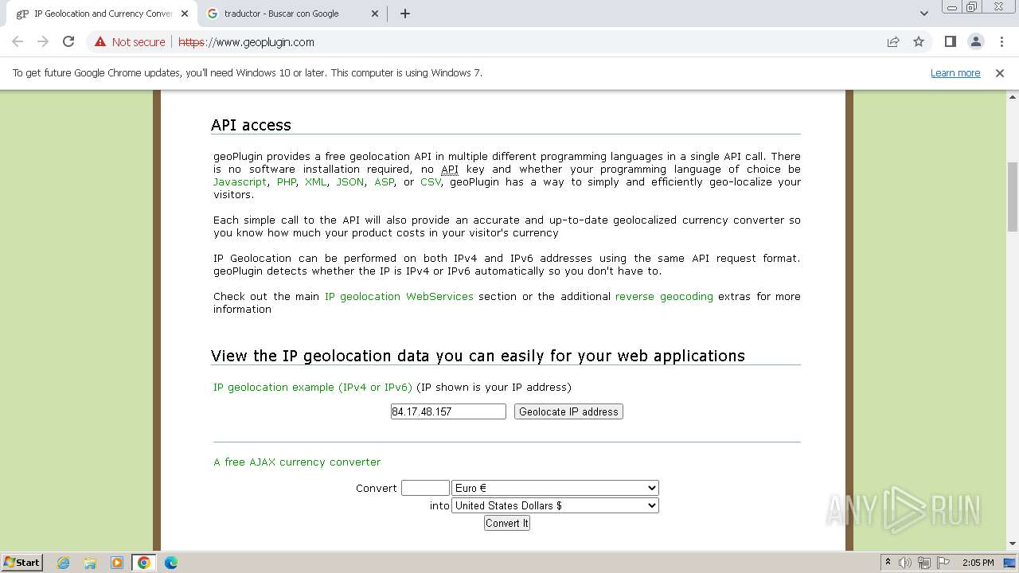Open File Explorer from the taskbar
Viewport: 1019px width, 573px height.
(x=90, y=563)
